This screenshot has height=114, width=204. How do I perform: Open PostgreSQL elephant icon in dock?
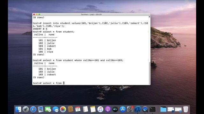pyautogui.click(x=138, y=109)
